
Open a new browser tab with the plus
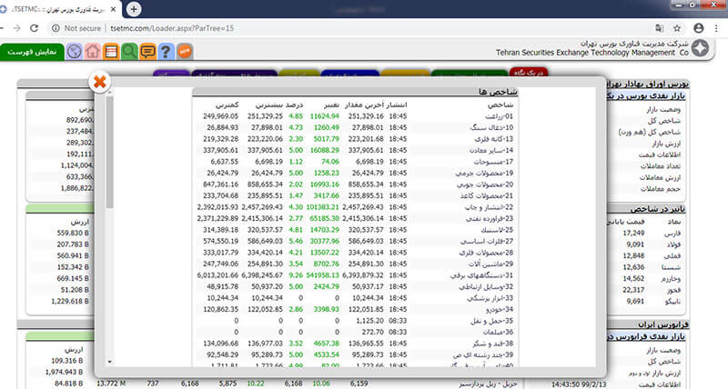(x=134, y=9)
